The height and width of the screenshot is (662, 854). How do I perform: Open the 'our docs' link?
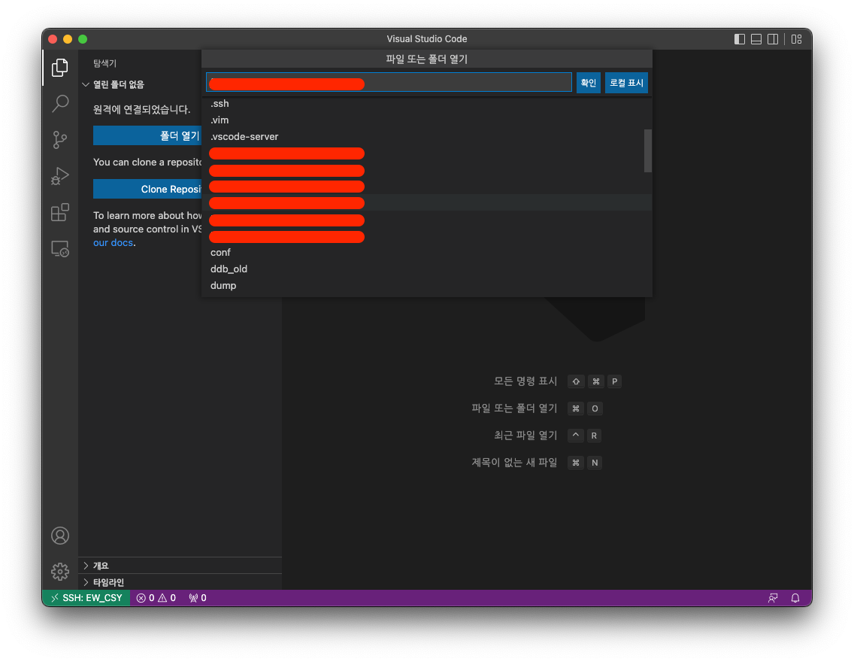coord(113,243)
